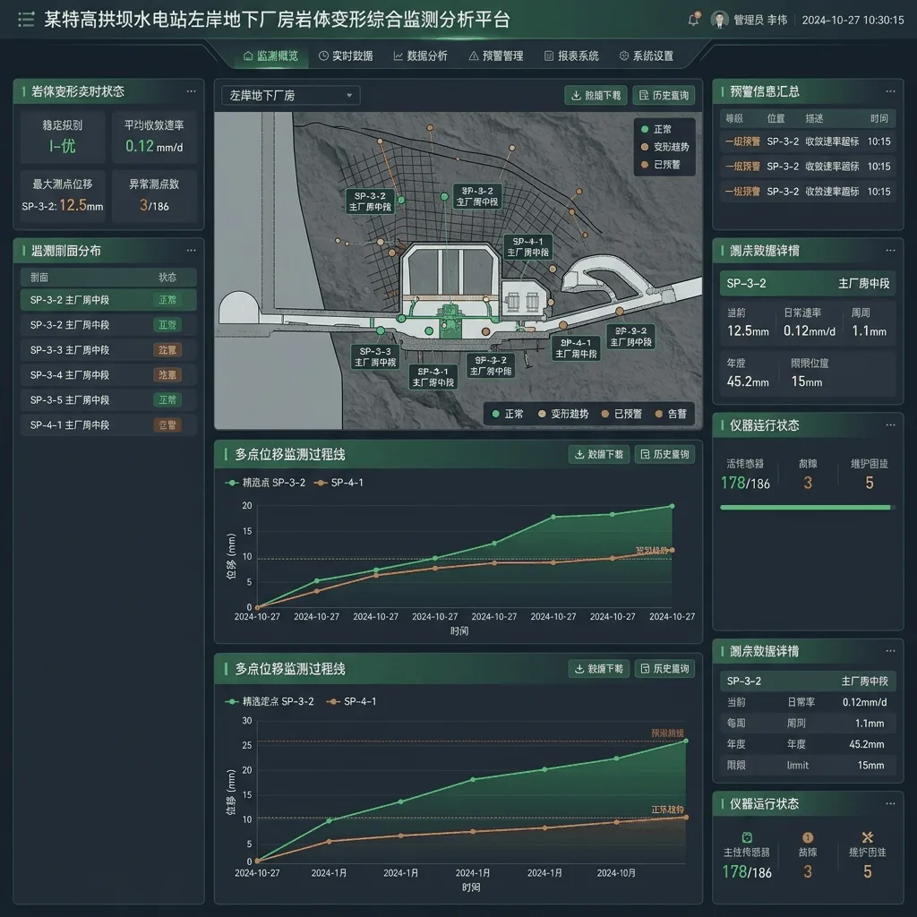Screen dimensions: 917x917
Task: Toggle SP-4-1 series in the 0–20 chart legend
Action: point(339,483)
